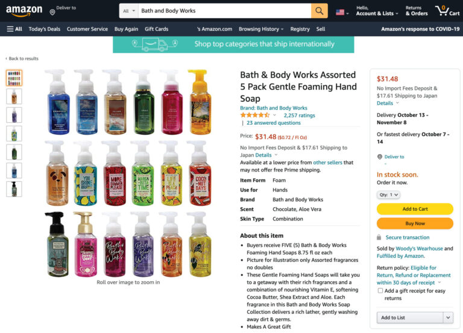Go back to results link
Viewport: 463px width, 333px height.
23,58
